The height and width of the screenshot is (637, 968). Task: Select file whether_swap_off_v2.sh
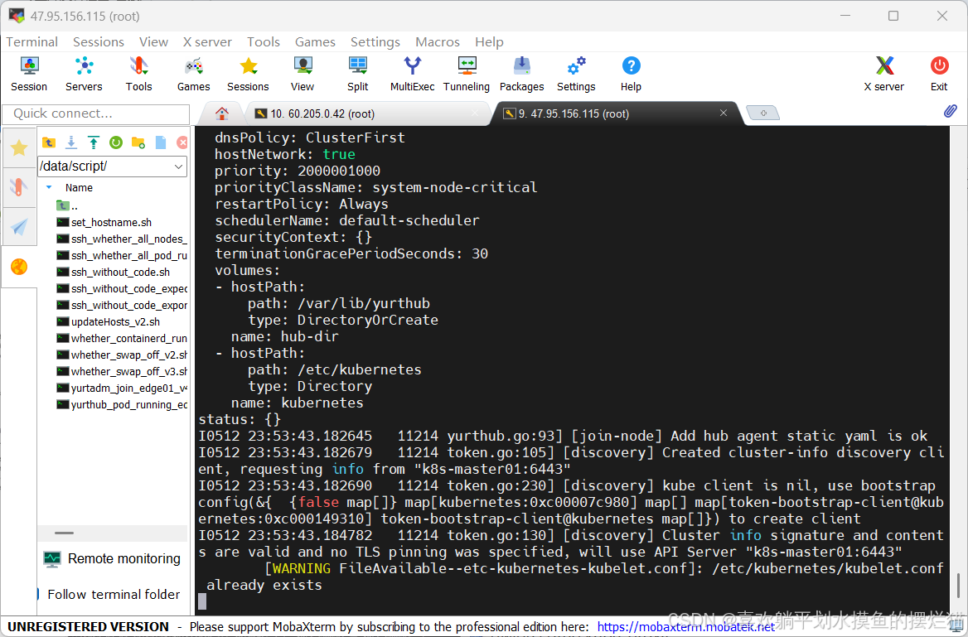122,355
